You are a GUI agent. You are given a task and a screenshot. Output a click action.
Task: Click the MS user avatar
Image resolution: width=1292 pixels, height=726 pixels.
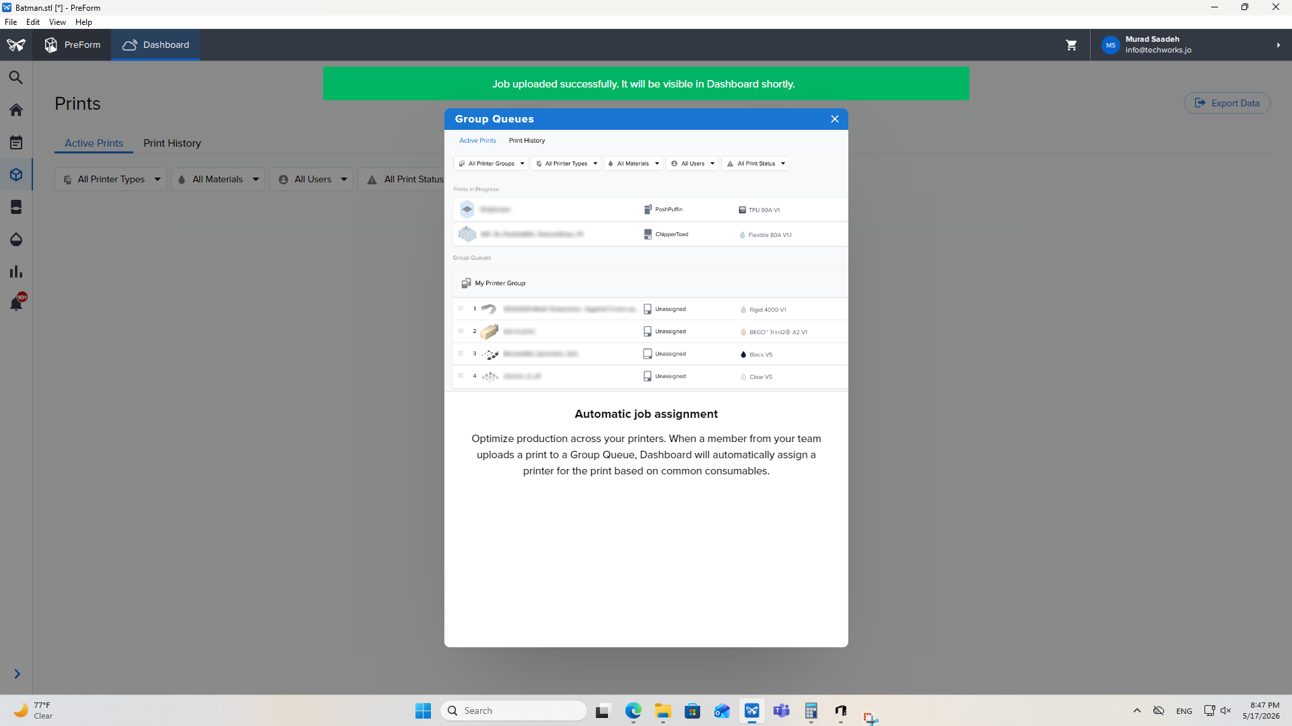tap(1111, 45)
